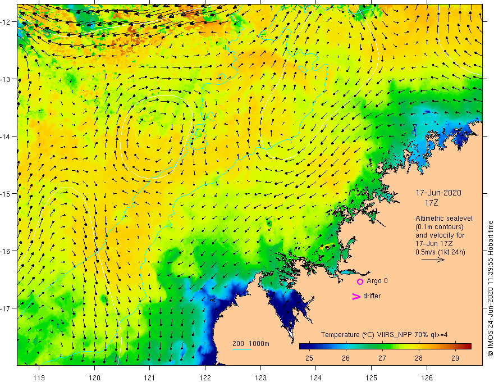Click the colorbar value '29'
494x382 pixels.
point(455,358)
